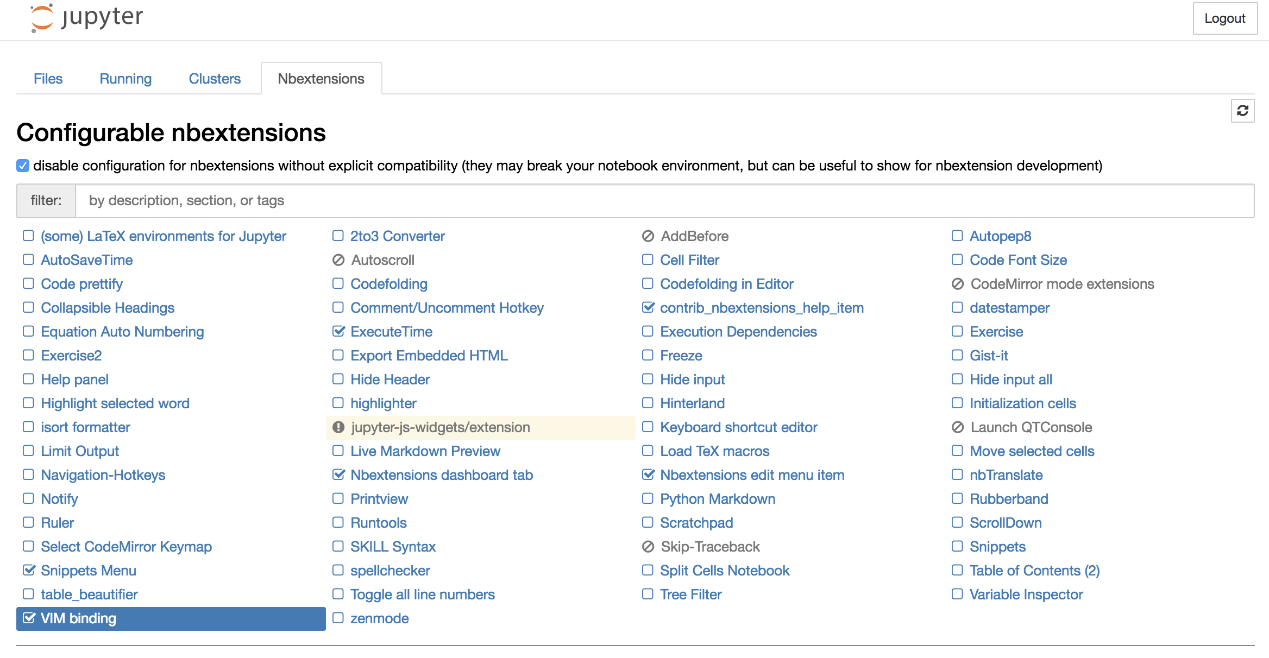
Task: Enable the Scratchpad checkbox
Action: click(648, 522)
